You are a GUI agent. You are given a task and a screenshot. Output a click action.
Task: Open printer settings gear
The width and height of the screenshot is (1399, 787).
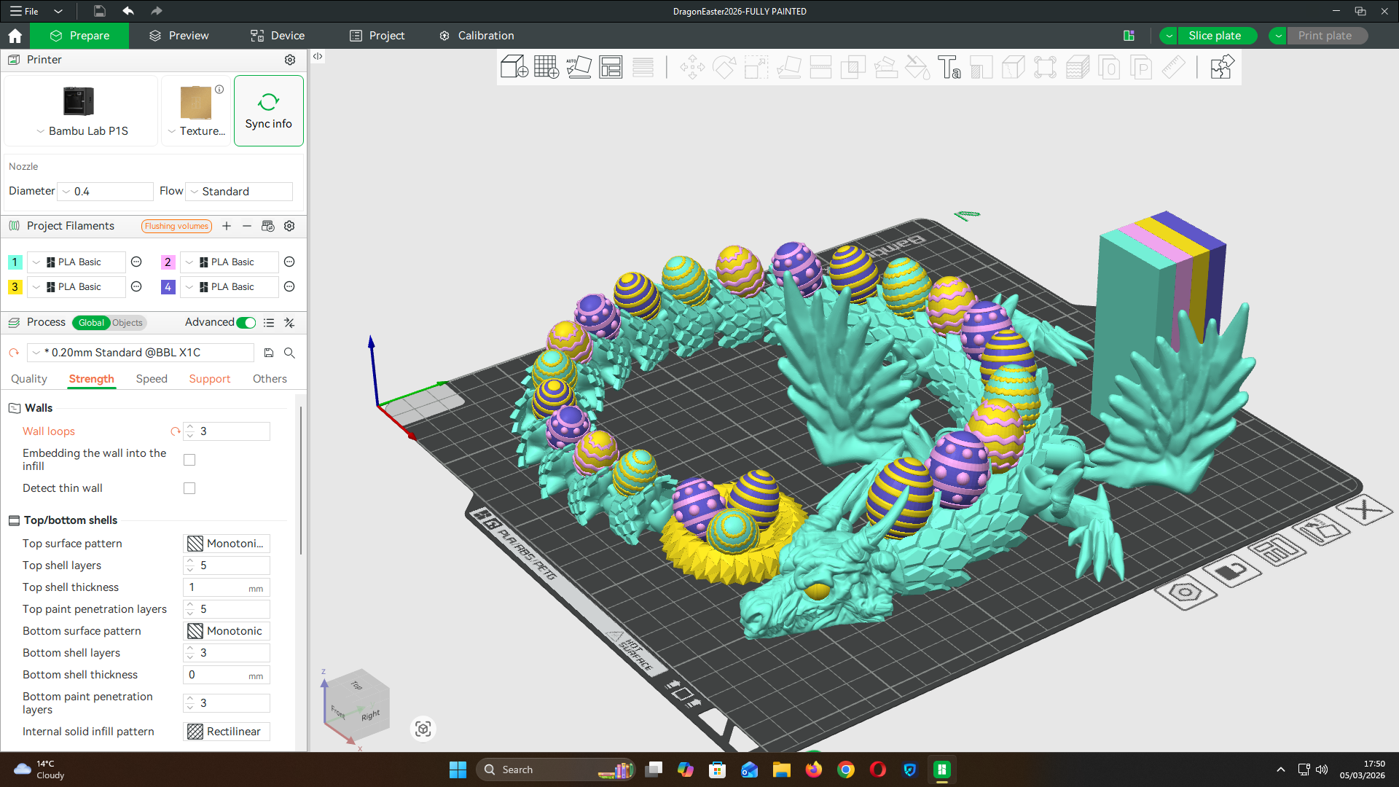click(290, 60)
